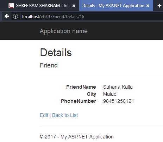The image size is (163, 142).
Task: Close the SHREE RAM SHARNAM tab
Action: (x=74, y=6)
